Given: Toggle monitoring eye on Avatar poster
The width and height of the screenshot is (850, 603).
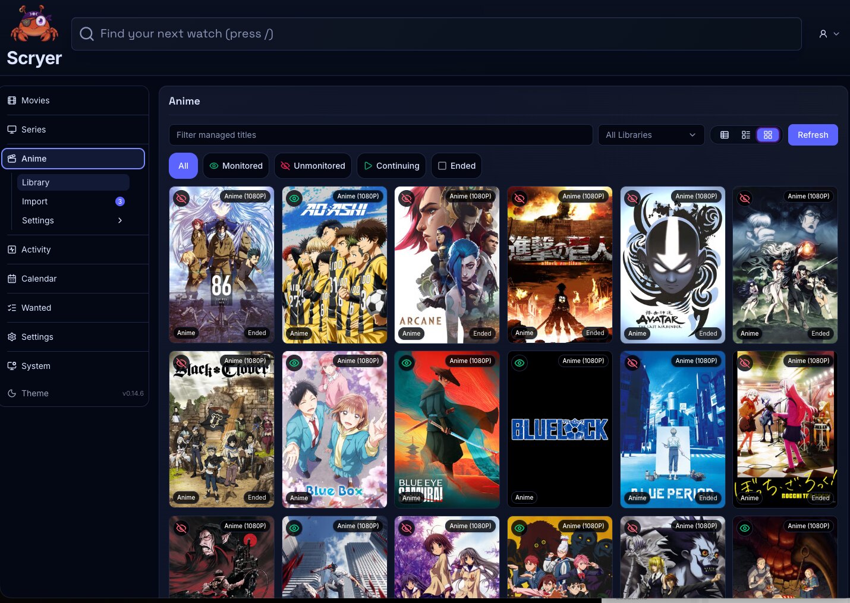Looking at the screenshot, I should (x=632, y=198).
